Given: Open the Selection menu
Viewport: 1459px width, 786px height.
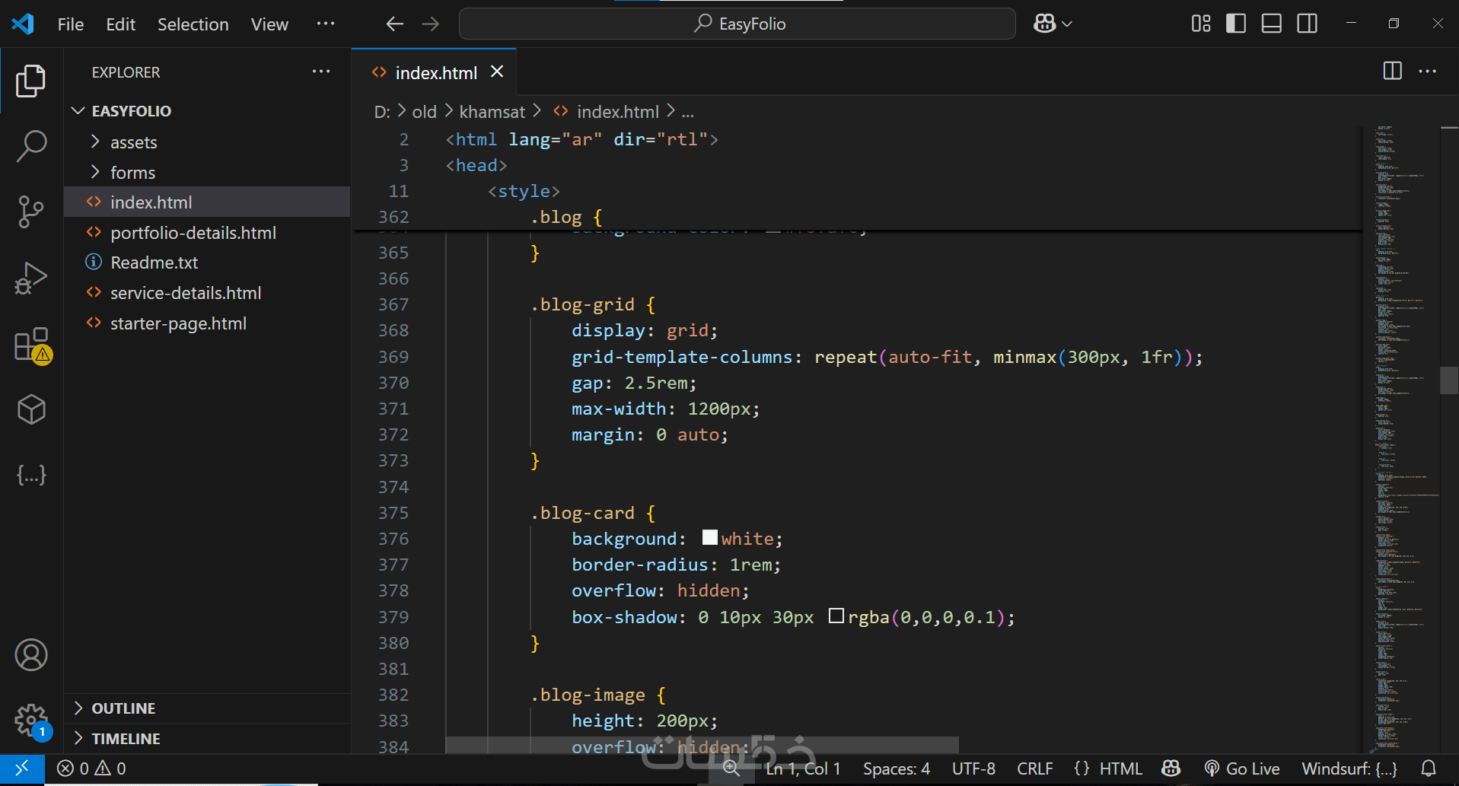Looking at the screenshot, I should pyautogui.click(x=193, y=24).
